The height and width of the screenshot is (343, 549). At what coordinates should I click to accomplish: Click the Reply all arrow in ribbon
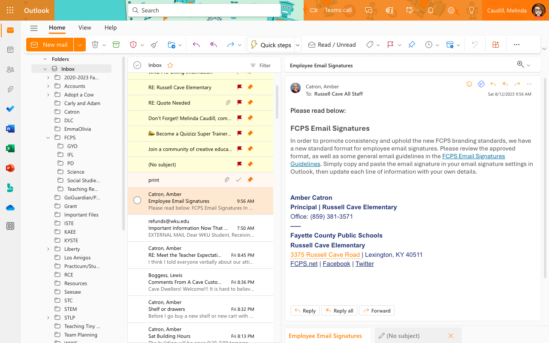click(213, 45)
